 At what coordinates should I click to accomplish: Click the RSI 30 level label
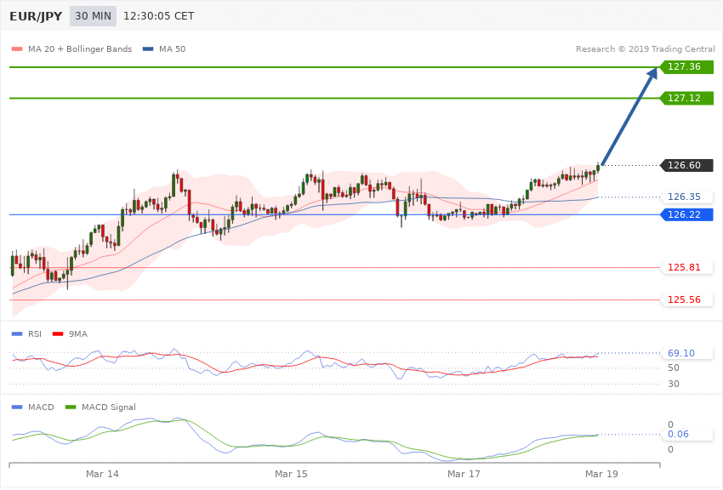(674, 384)
